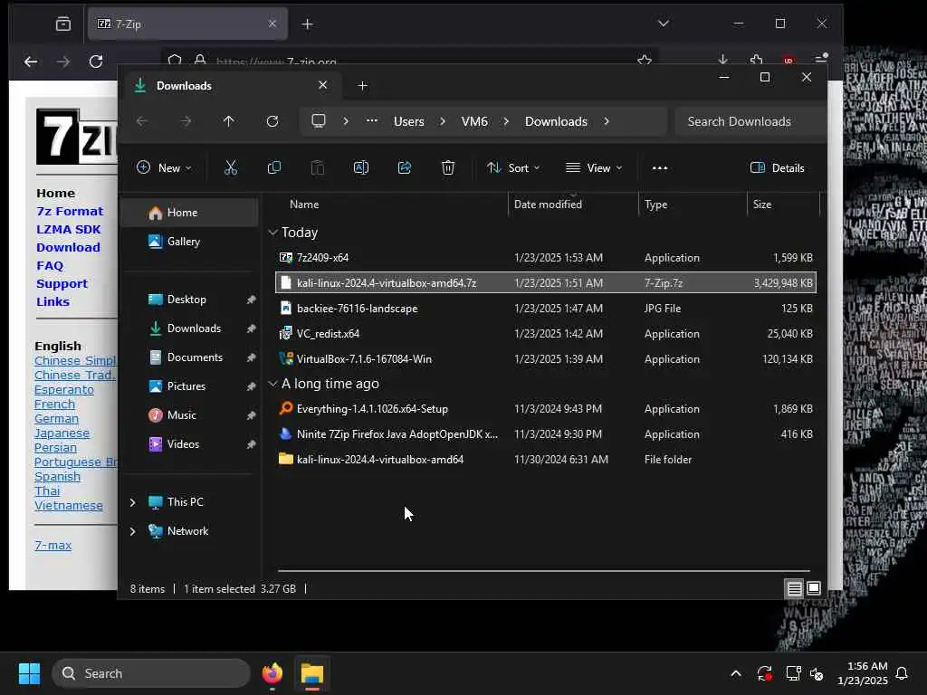Expand Network in navigation pane
The image size is (927, 695).
point(132,531)
